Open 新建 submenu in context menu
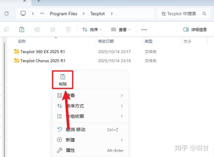 [90, 140]
